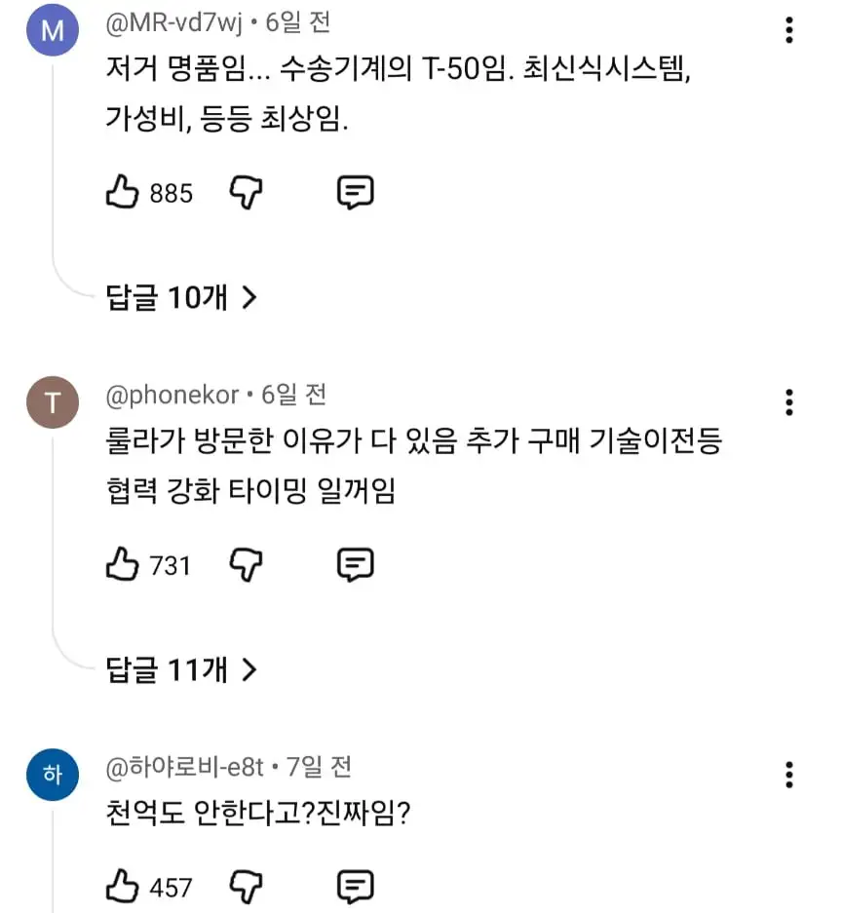The height and width of the screenshot is (913, 842).
Task: Reply to the @phonekor comment
Action: [355, 564]
